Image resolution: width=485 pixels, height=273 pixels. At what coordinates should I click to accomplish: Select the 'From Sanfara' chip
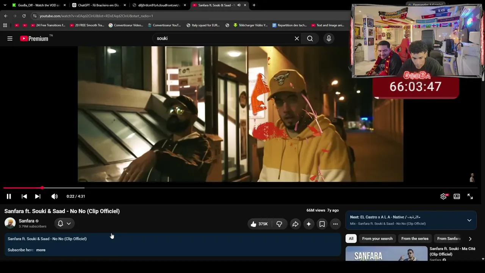point(449,238)
